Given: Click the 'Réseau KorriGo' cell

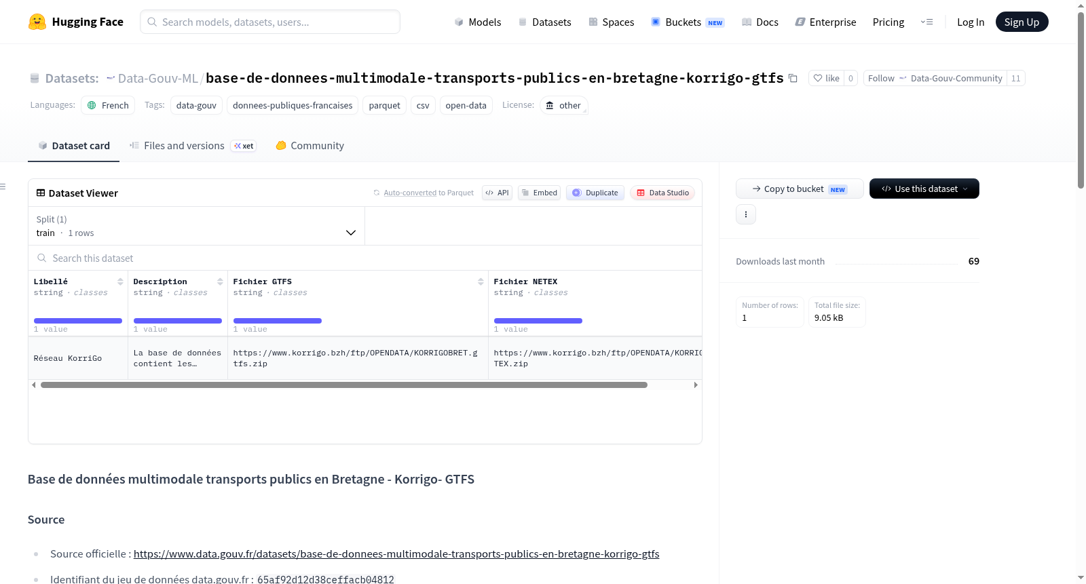Looking at the screenshot, I should (x=78, y=358).
